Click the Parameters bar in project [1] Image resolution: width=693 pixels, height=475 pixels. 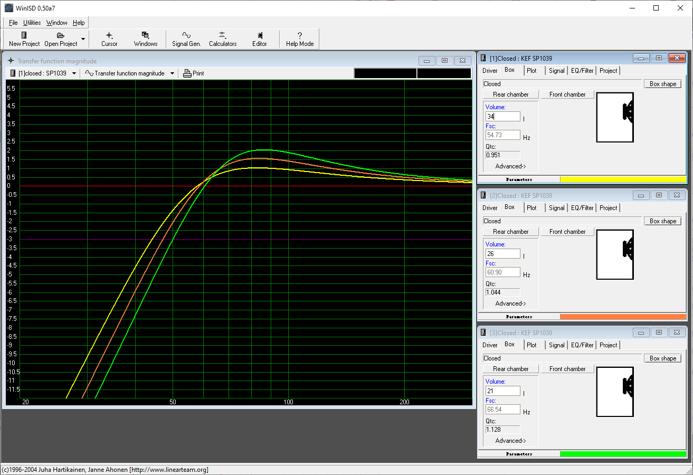pyautogui.click(x=519, y=179)
